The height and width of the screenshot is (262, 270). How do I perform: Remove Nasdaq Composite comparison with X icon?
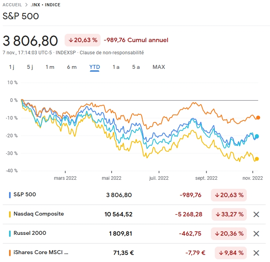(256, 214)
